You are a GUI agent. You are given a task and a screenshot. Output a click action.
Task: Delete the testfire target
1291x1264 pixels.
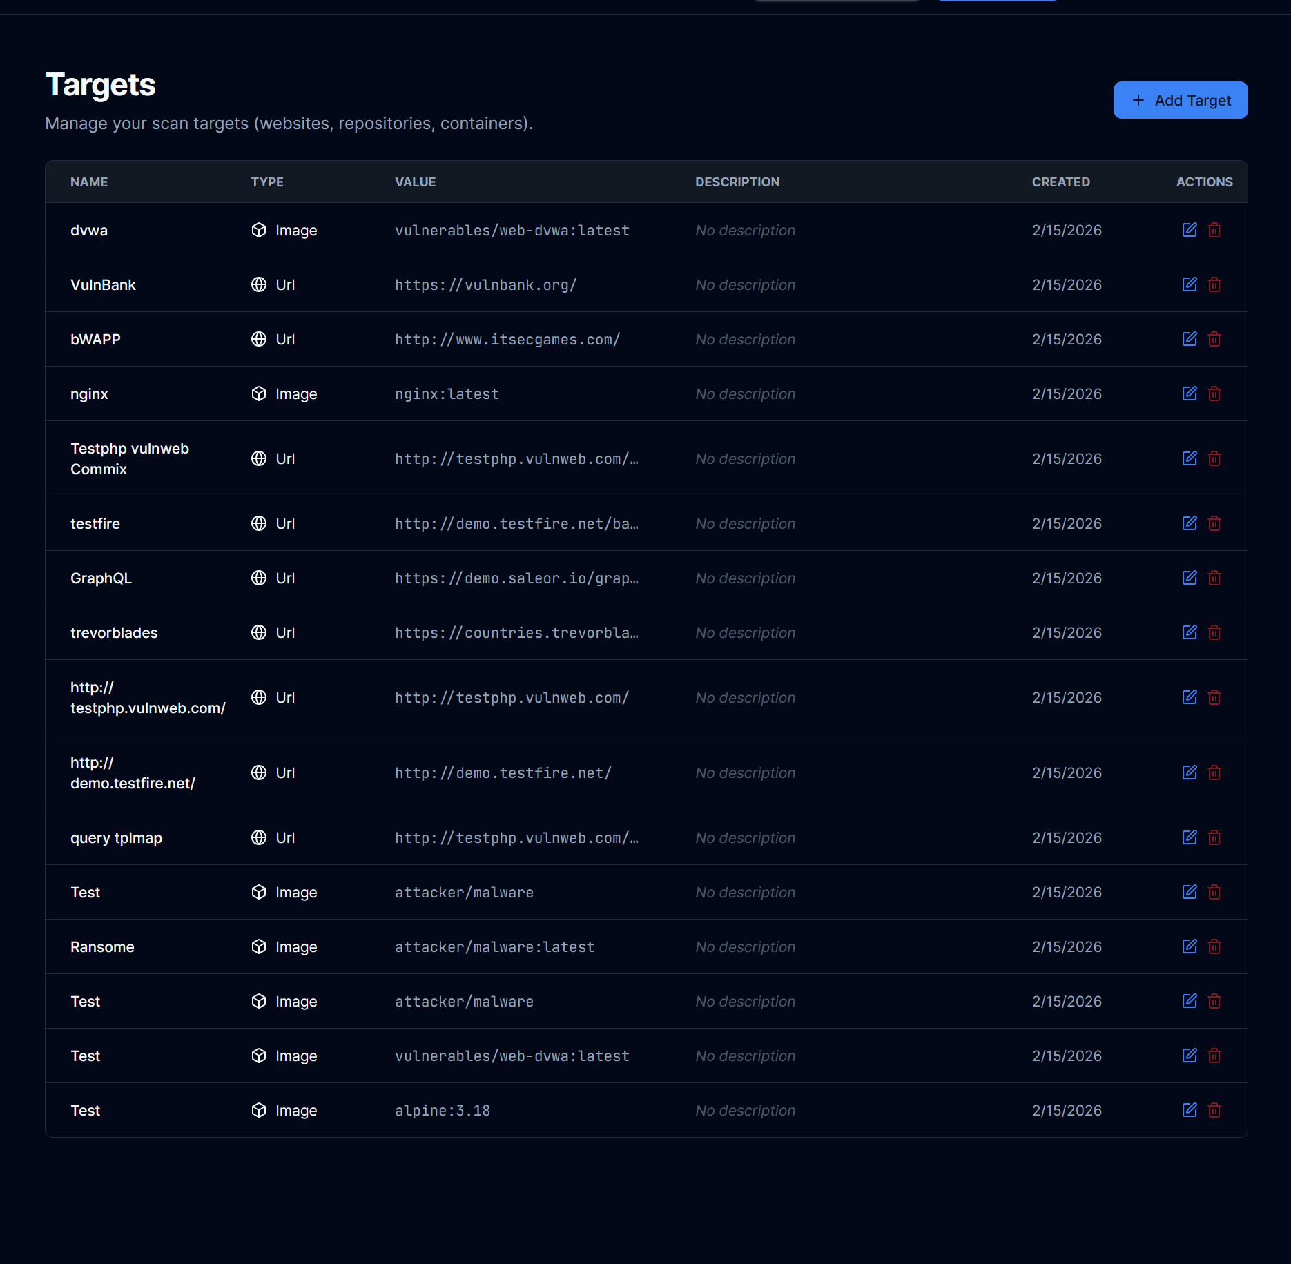pos(1214,523)
